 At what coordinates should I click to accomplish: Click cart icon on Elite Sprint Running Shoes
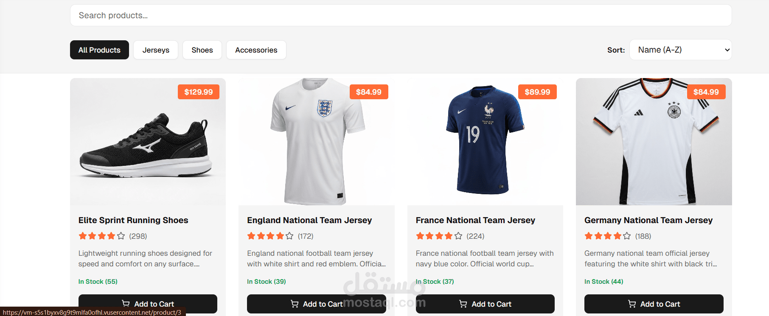tap(126, 304)
